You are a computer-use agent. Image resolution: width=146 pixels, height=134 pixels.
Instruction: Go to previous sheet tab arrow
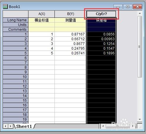[6, 126]
